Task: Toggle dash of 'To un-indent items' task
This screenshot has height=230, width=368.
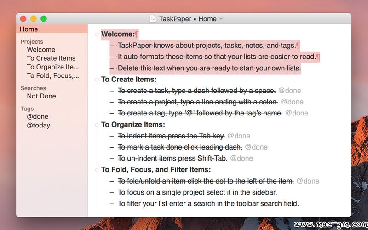Action: pyautogui.click(x=112, y=158)
